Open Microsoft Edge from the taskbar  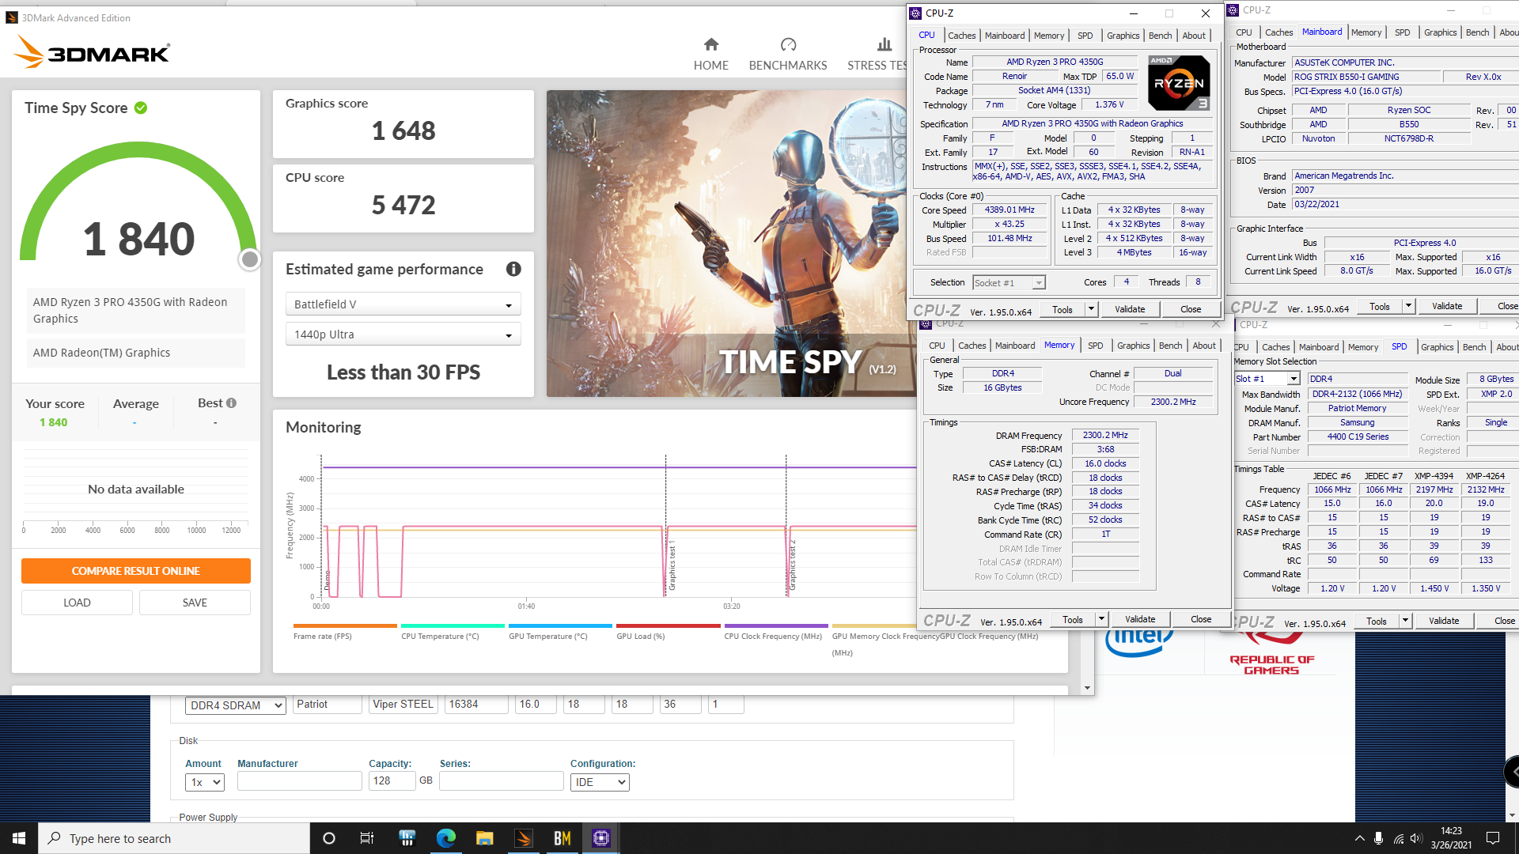coord(446,838)
